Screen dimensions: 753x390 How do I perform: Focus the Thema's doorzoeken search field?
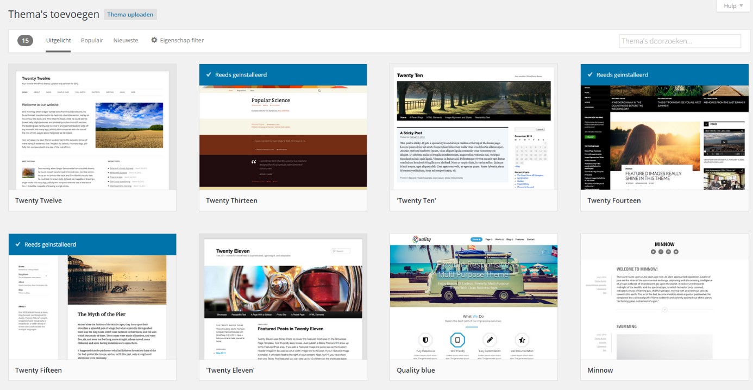pos(680,41)
